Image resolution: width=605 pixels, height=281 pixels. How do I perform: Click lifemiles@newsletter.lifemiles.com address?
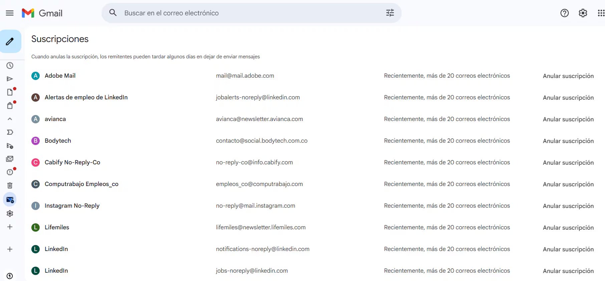[261, 227]
